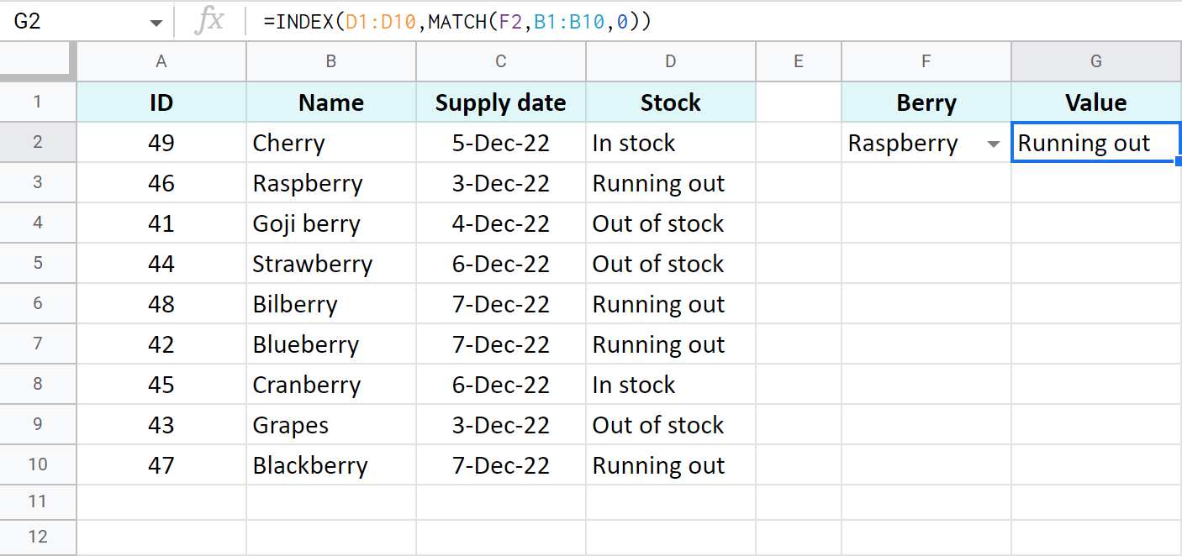Click empty cell E2 next to Stock column

click(798, 142)
